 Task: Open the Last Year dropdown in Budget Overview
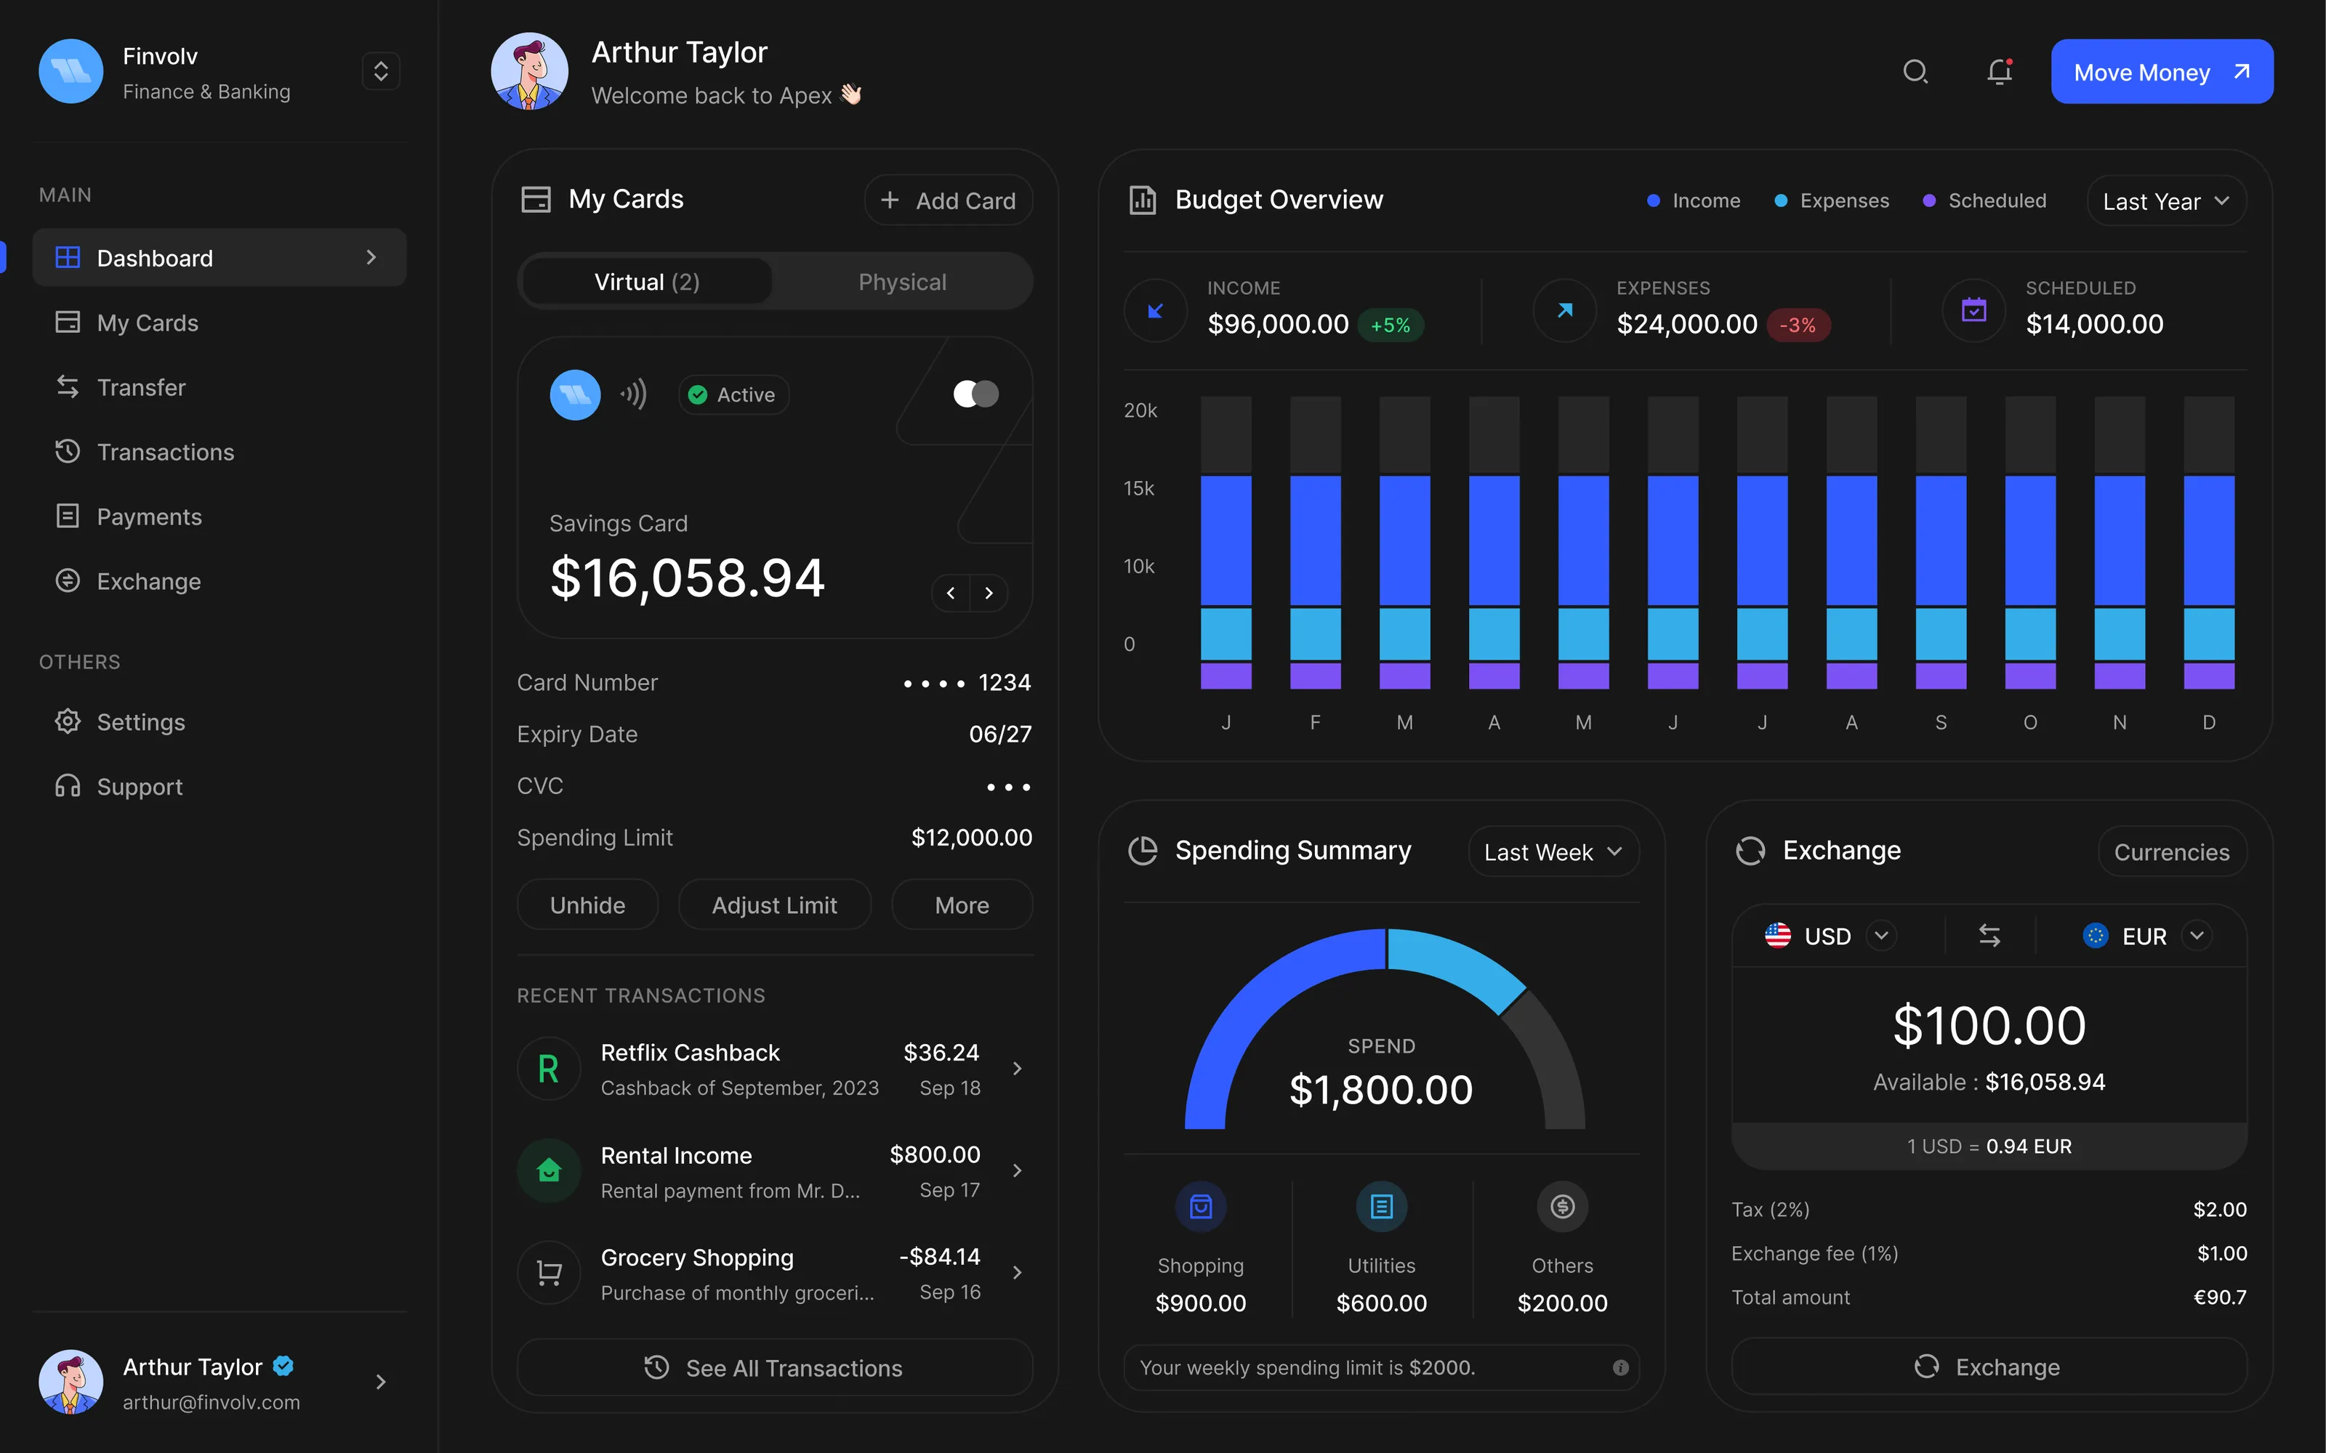click(x=2165, y=200)
